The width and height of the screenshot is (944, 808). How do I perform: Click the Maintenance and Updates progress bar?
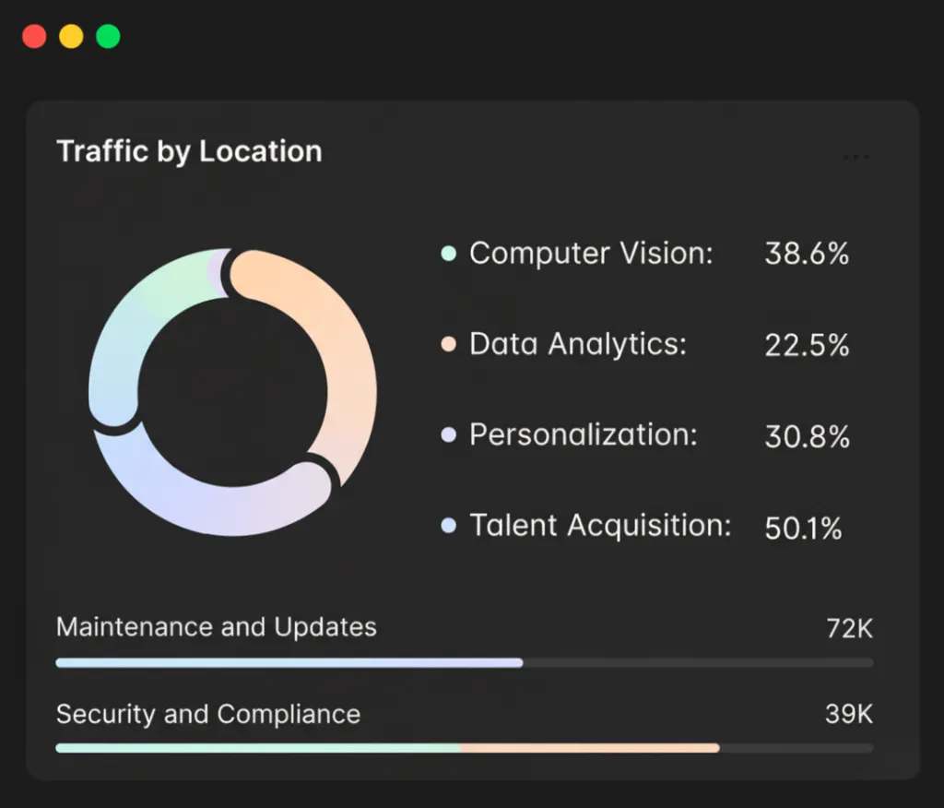(x=465, y=663)
